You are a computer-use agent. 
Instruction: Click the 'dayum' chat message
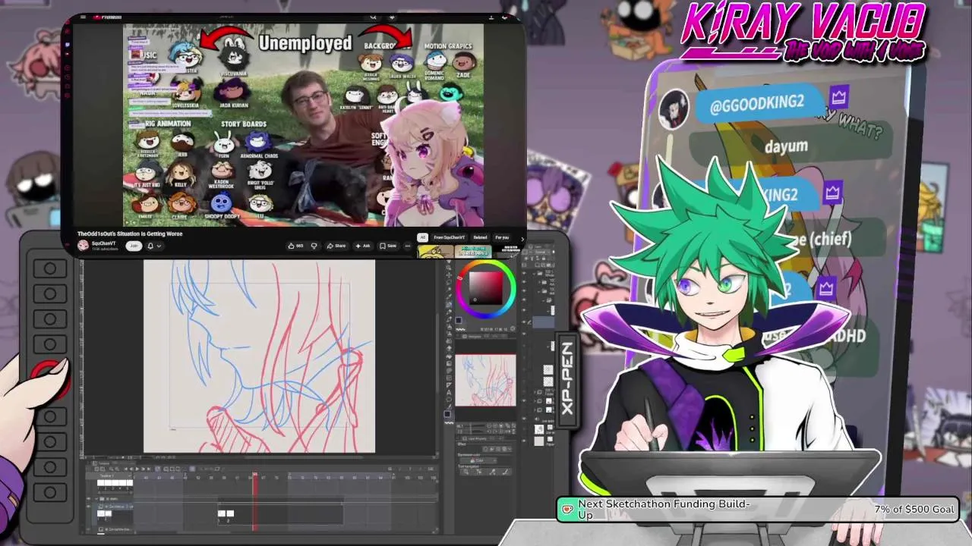click(x=786, y=146)
